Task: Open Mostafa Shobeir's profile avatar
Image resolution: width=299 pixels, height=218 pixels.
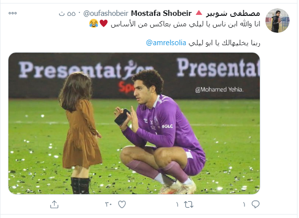Action: [278, 20]
